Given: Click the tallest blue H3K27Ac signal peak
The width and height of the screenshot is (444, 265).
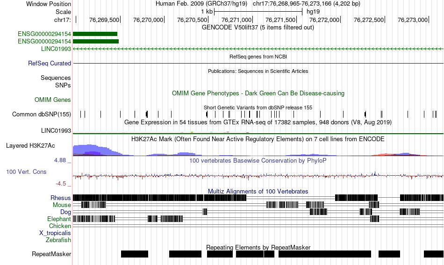Looking at the screenshot, I should [x=90, y=150].
